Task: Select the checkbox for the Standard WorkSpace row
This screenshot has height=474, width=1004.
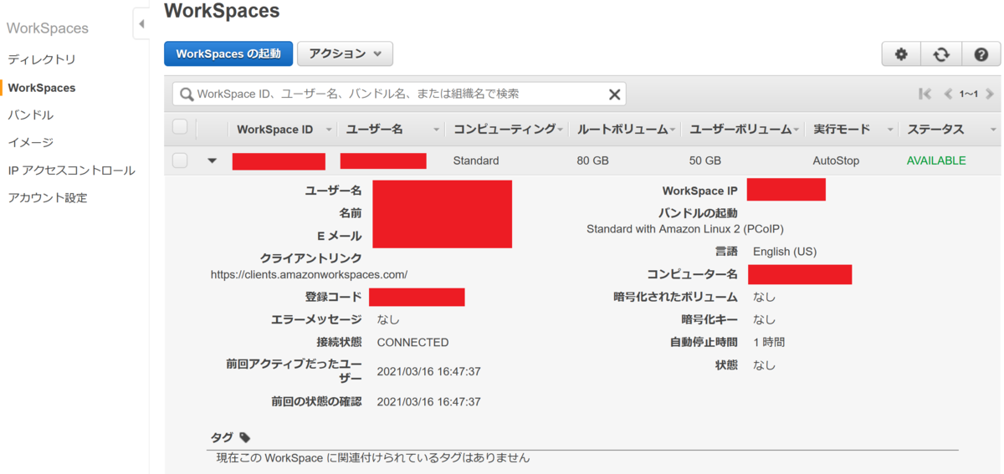Action: click(180, 161)
